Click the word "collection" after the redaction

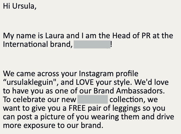click(x=128, y=100)
